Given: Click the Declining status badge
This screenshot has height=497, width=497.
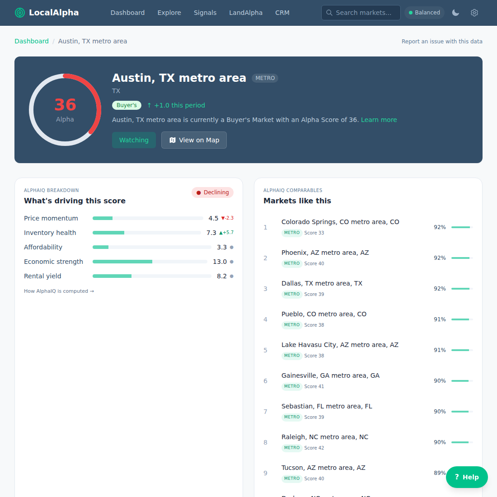Looking at the screenshot, I should [x=212, y=192].
